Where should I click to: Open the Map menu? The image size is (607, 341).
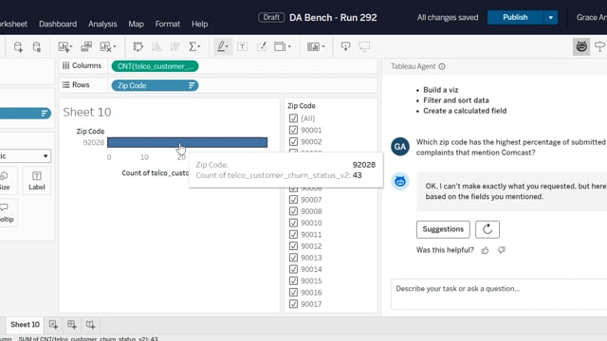(136, 24)
